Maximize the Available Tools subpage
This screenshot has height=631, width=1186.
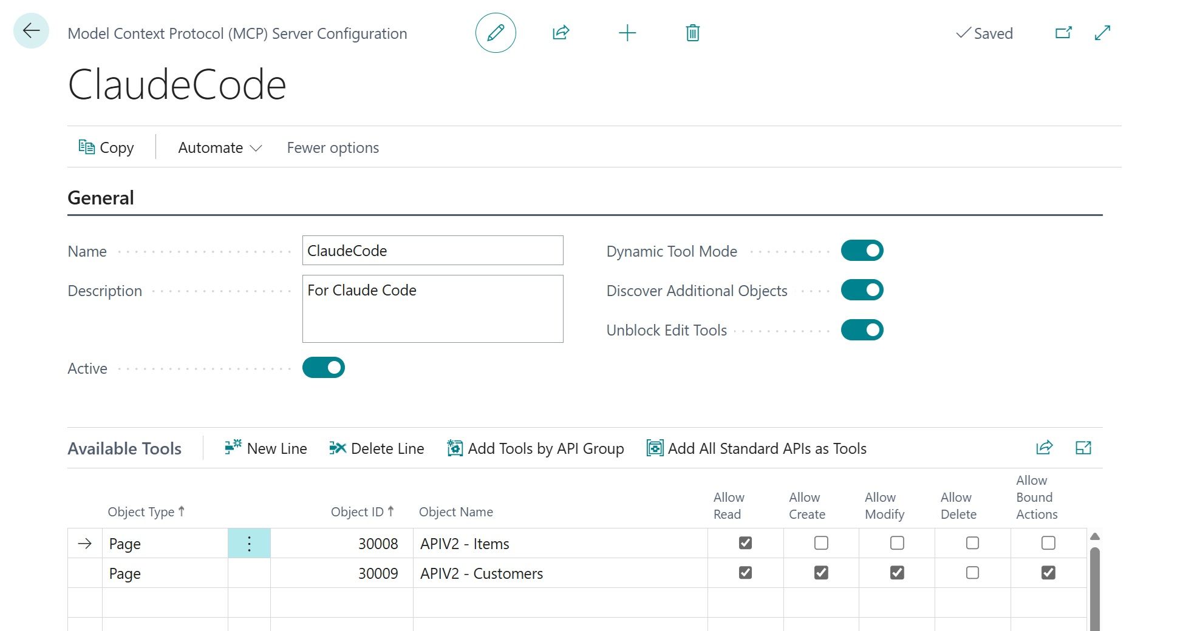point(1083,448)
